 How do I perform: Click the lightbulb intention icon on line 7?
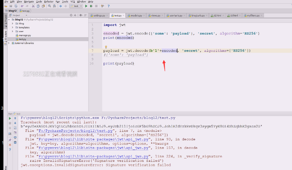(106, 47)
